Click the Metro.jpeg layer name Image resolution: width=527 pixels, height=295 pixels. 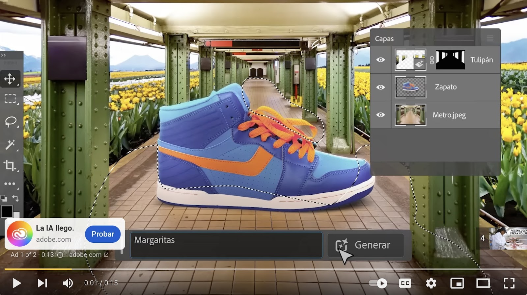click(449, 115)
